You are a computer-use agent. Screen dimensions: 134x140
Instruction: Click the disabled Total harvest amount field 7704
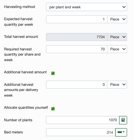(x=77, y=37)
